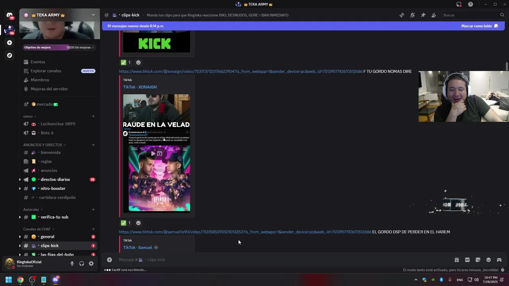Open the bienvenida channel
The image size is (509, 286).
(60, 153)
